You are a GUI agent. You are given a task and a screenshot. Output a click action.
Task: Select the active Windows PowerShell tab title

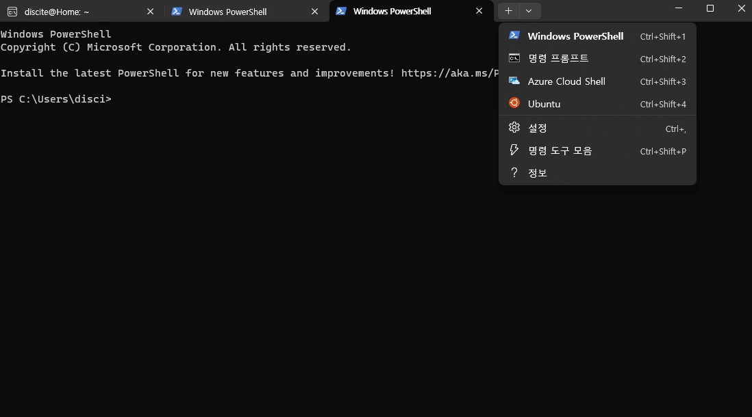392,12
